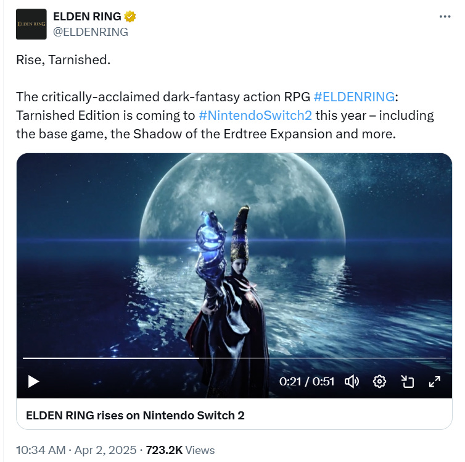Click the ELDEN RING profile avatar
Screen dimensions: 465x462
[31, 24]
